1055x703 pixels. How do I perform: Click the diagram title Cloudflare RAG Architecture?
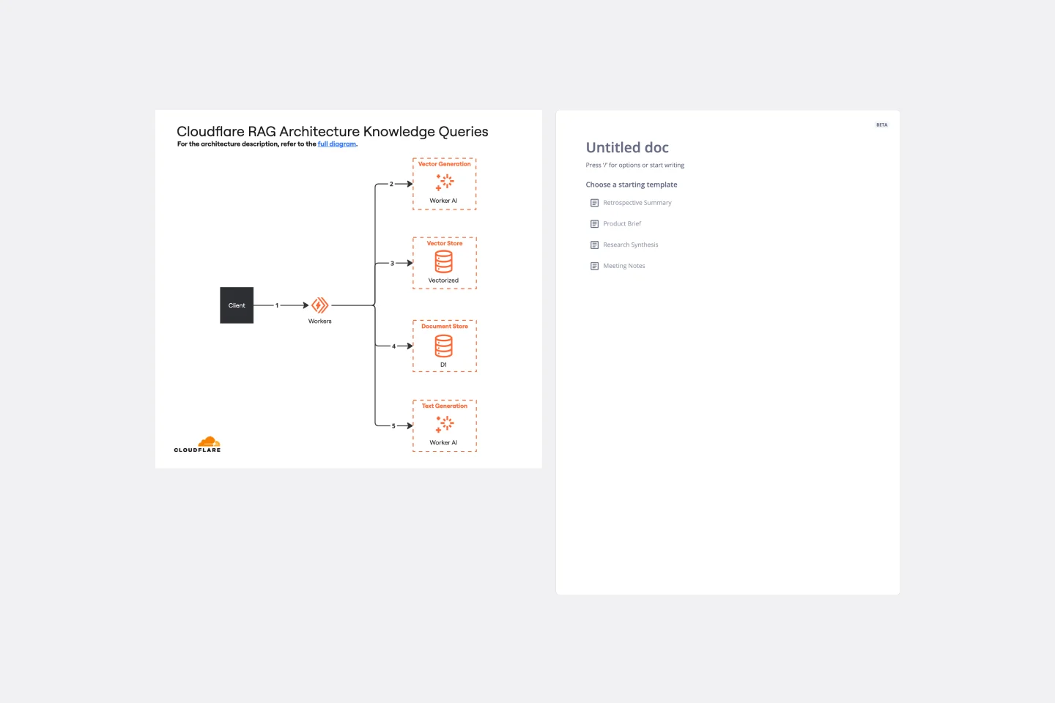333,132
